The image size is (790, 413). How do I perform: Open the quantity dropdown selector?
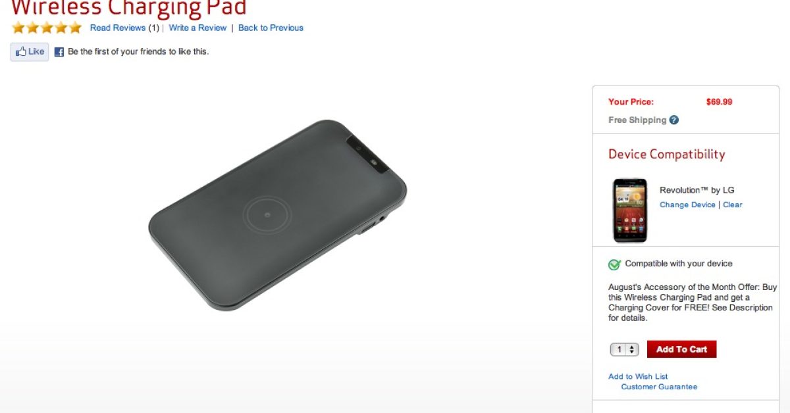click(625, 350)
